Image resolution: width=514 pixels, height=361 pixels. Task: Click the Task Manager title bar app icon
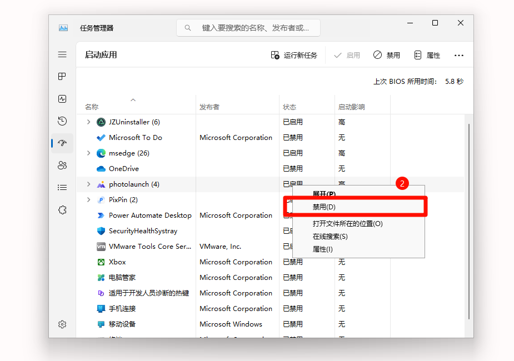pyautogui.click(x=63, y=28)
